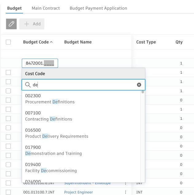Click INT cost type in Project Engineer row
This screenshot has height=195, width=194.
(x=139, y=192)
